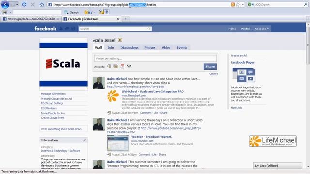The height and width of the screenshot is (174, 310).
Task: Click the YouTube video thumbnail in post
Action: (118, 143)
